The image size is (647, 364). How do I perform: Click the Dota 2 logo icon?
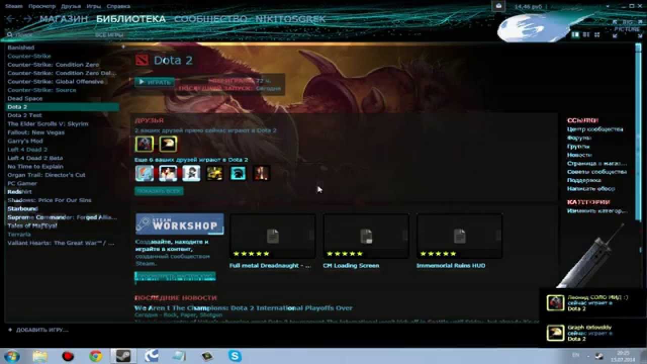pyautogui.click(x=142, y=60)
